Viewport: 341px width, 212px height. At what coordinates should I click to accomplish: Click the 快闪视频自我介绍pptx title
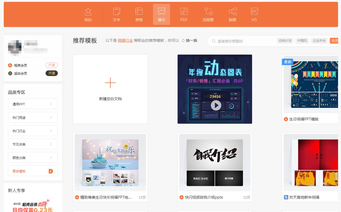coord(204,197)
